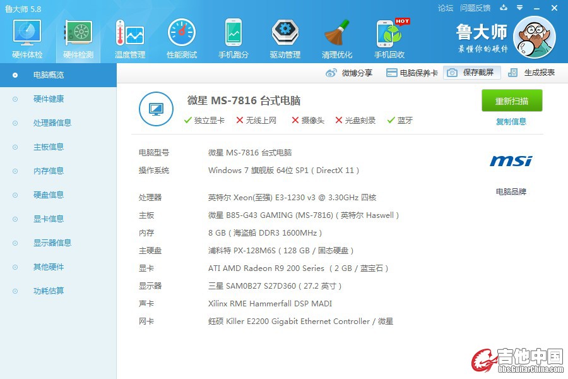The width and height of the screenshot is (568, 379).
Task: Go to 驱动管理 driver management
Action: point(285,39)
